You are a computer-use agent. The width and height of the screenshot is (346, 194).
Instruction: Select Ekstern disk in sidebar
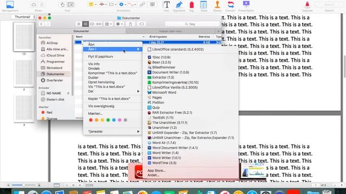55,99
